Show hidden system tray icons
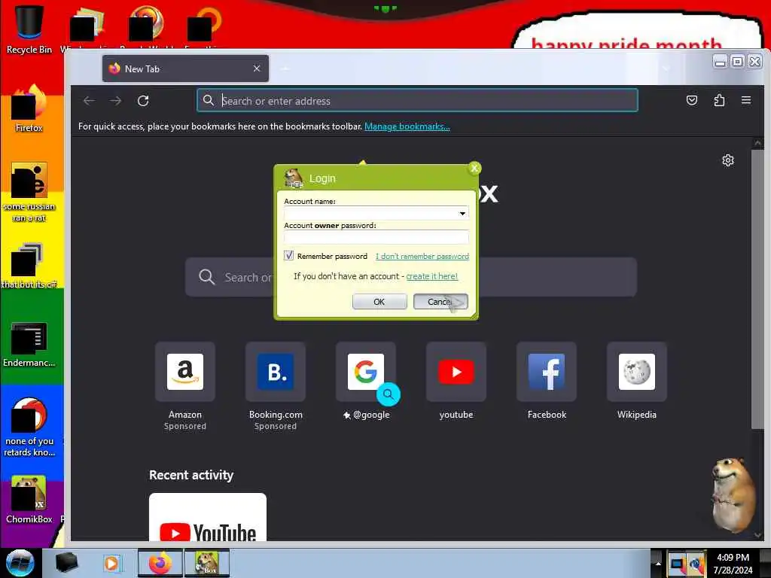771x578 pixels. click(658, 563)
